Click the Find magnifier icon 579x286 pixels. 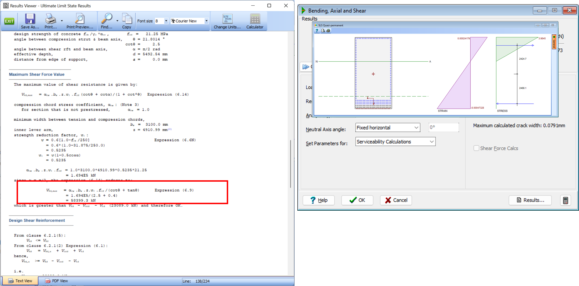(107, 20)
